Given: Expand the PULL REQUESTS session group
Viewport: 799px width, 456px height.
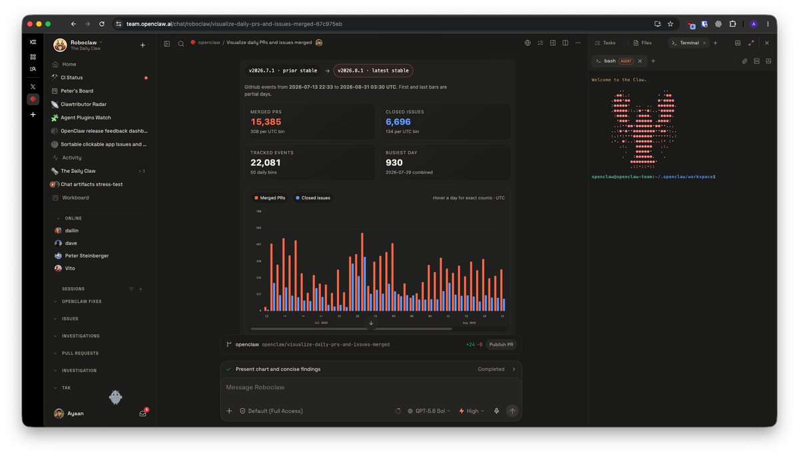Looking at the screenshot, I should click(x=80, y=354).
